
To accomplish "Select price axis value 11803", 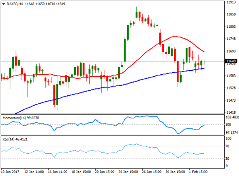I will (231, 27).
